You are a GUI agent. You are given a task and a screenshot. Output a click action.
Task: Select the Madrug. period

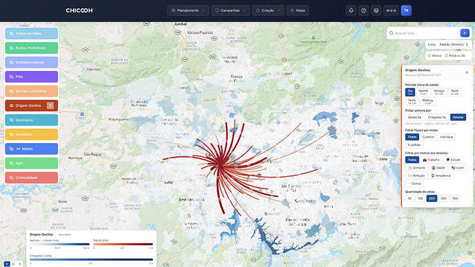(428, 101)
